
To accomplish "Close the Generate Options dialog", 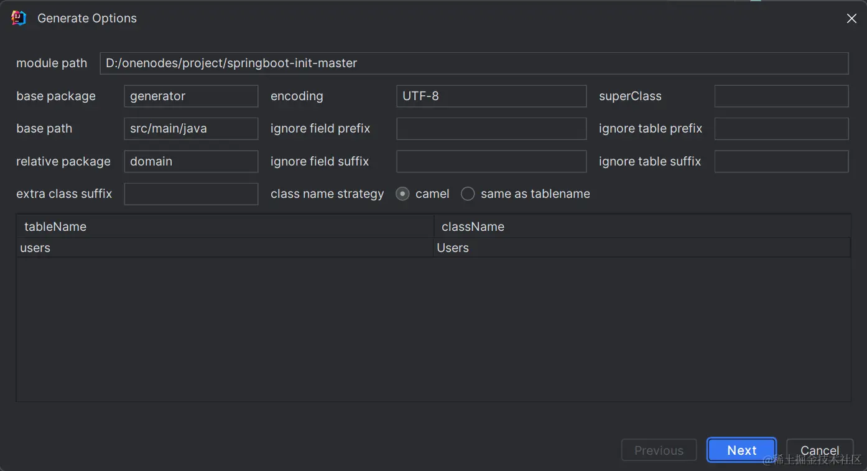I will click(x=851, y=19).
